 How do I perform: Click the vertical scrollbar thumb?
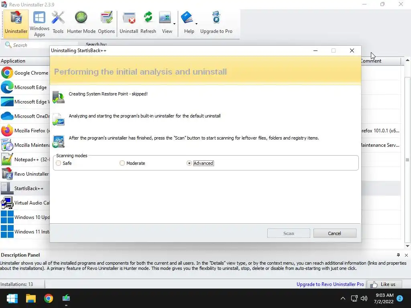pos(407,160)
